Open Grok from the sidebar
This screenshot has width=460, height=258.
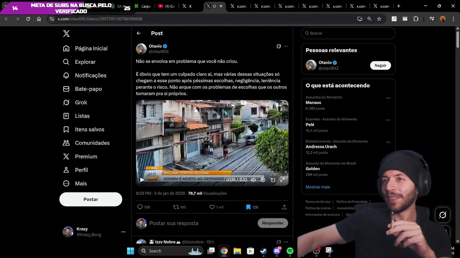point(75,102)
